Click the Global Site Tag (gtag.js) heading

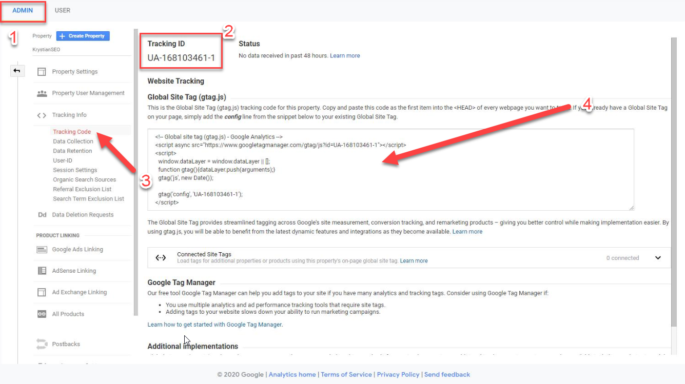[187, 97]
